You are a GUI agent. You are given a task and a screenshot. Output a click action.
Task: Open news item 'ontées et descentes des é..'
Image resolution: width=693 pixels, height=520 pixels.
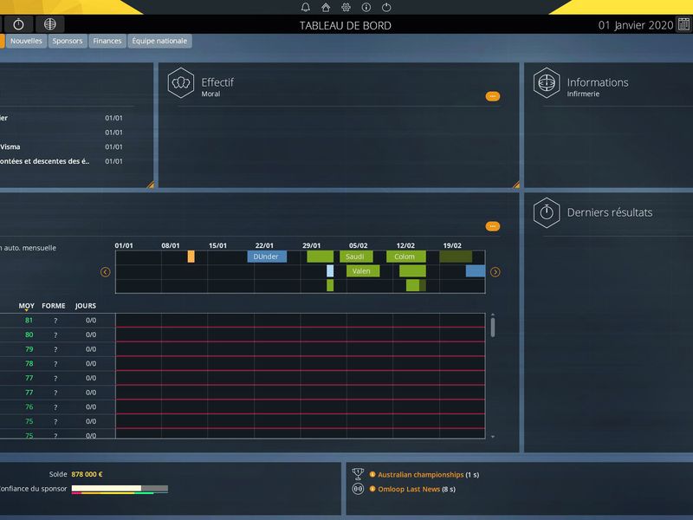(62, 161)
